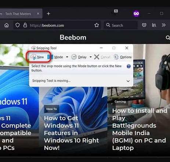Open the Library bookmarks icon
The height and width of the screenshot is (162, 170).
[154, 25]
